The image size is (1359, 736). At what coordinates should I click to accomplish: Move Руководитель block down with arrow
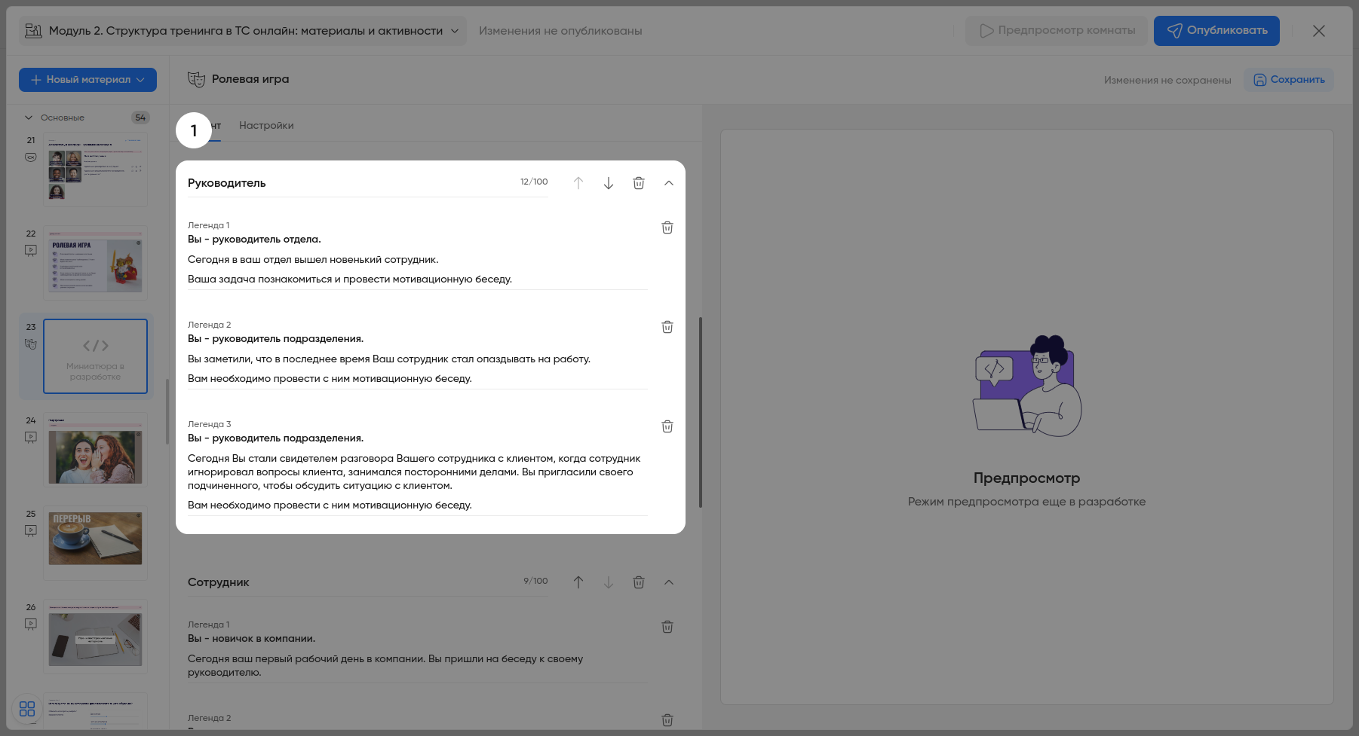[608, 183]
